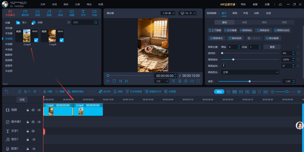
Task: Toggle lock on the 视频 track
Action: pos(28,110)
